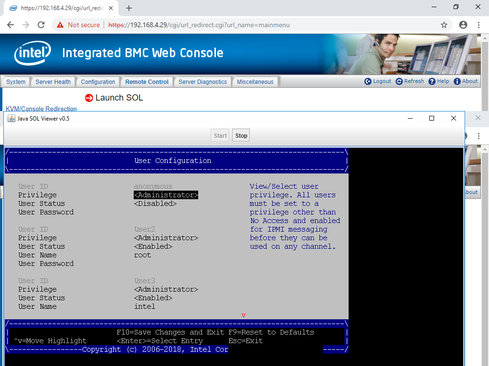Click User2's <Enabled> status value
Screen dimensions: 489x366
(x=153, y=246)
